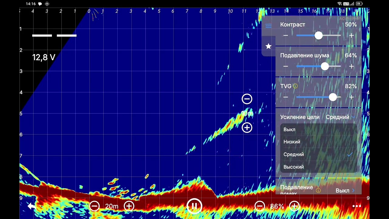
Task: Tap the favorites star icon
Action: (x=268, y=46)
